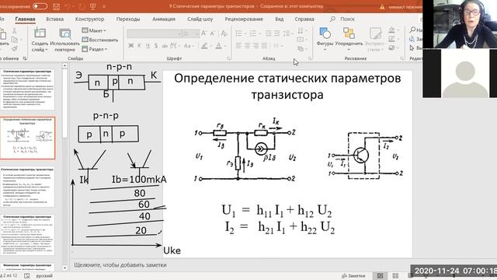Click the shape fill color icon
The image size is (497, 280).
click(x=392, y=30)
